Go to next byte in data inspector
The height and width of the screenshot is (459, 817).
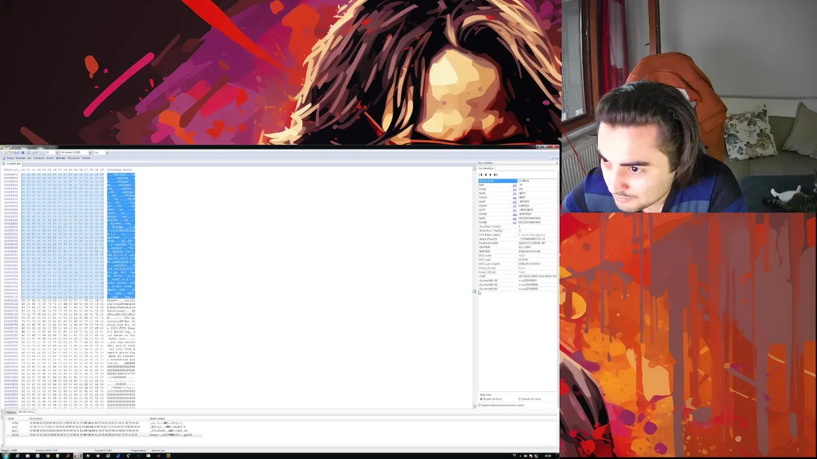pos(490,175)
